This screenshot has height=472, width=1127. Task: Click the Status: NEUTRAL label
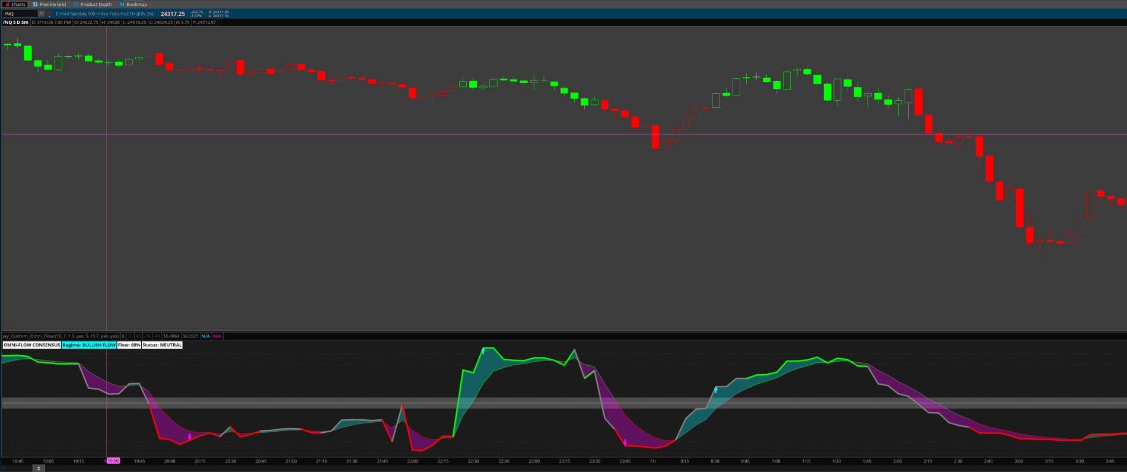(x=162, y=345)
